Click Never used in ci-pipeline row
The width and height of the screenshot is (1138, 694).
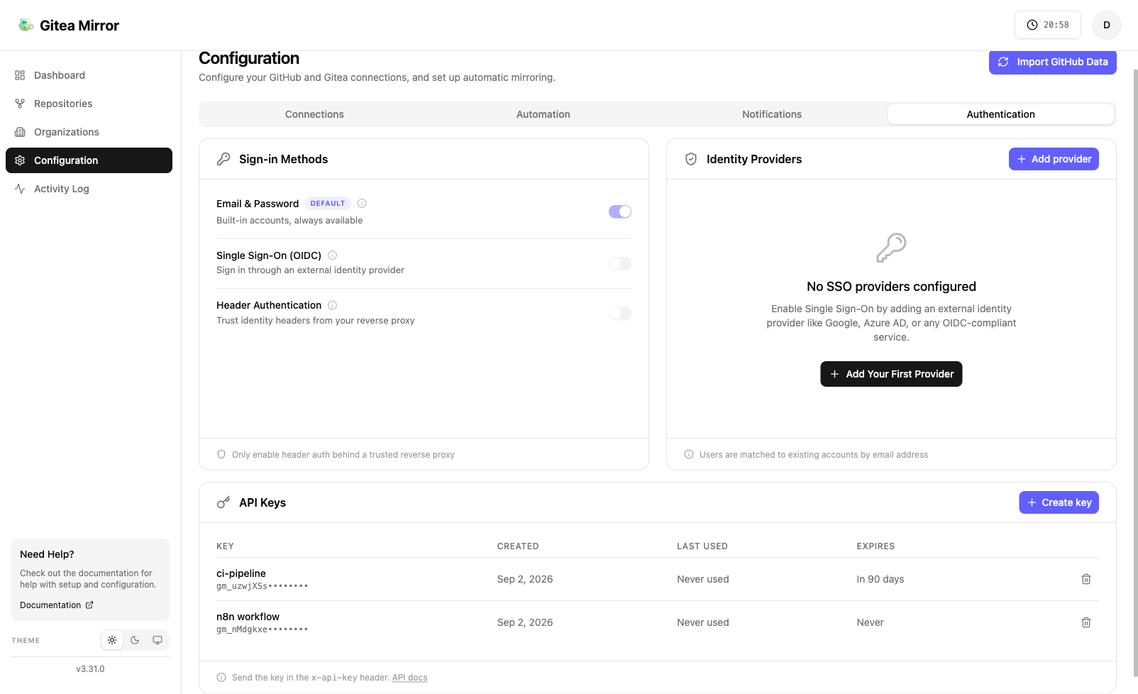pyautogui.click(x=703, y=579)
